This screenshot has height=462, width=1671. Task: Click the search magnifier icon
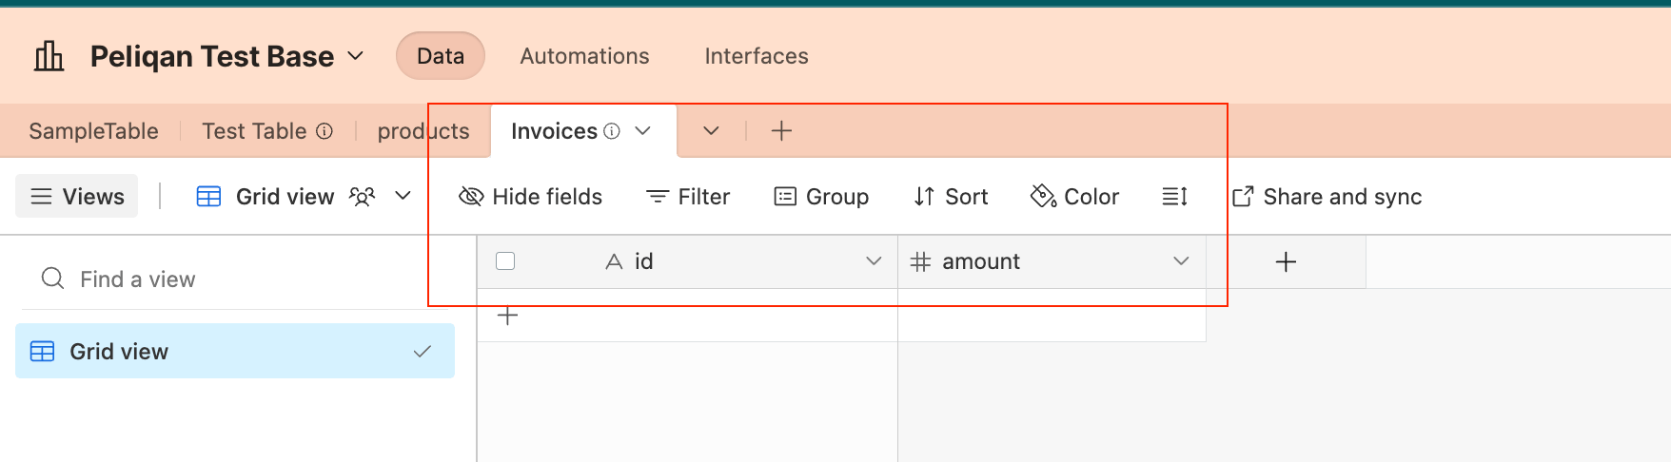pyautogui.click(x=53, y=279)
